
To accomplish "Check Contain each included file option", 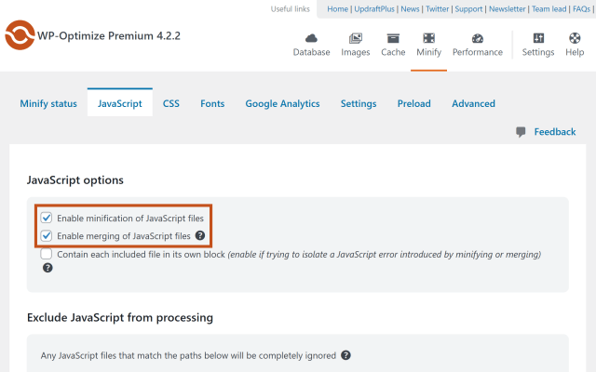I will click(47, 254).
